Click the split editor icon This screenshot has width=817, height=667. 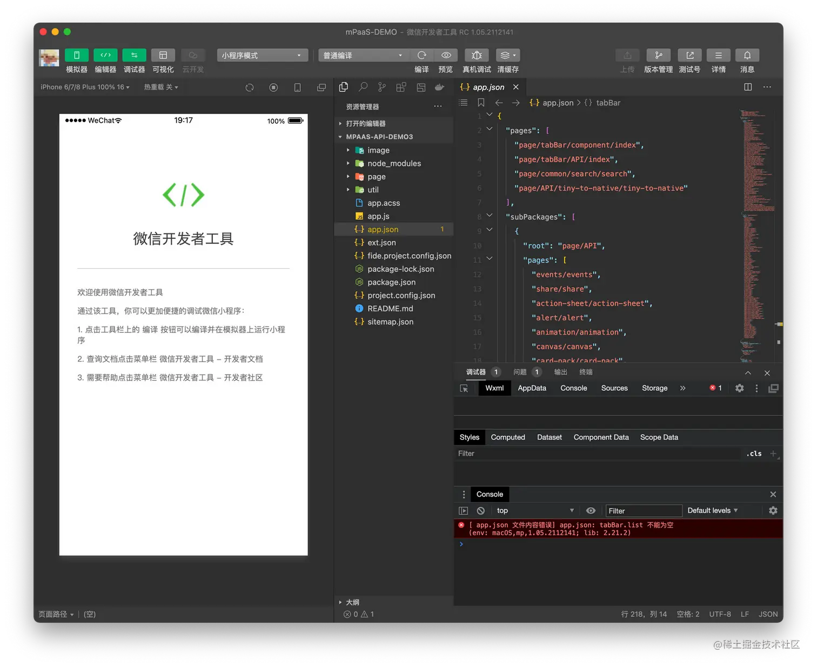click(x=748, y=87)
